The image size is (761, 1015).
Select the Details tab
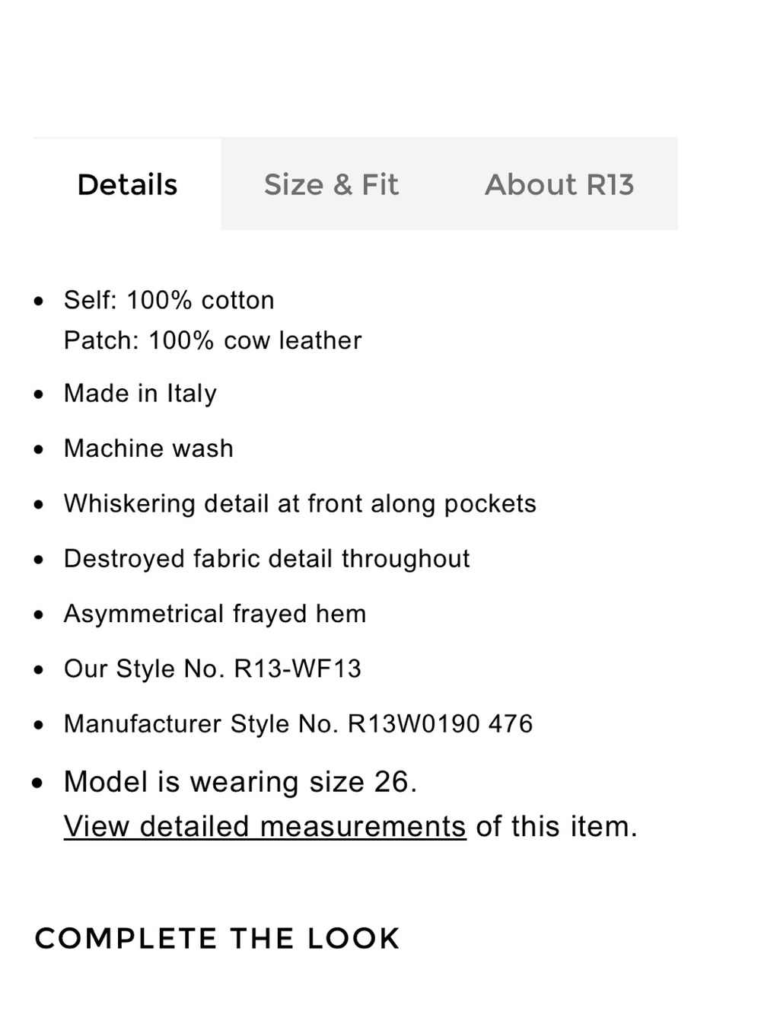[x=127, y=184]
